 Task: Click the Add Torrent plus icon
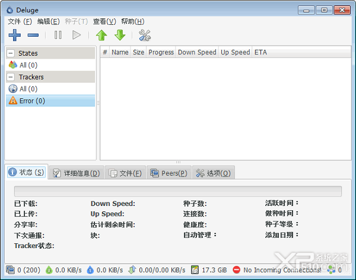click(14, 35)
